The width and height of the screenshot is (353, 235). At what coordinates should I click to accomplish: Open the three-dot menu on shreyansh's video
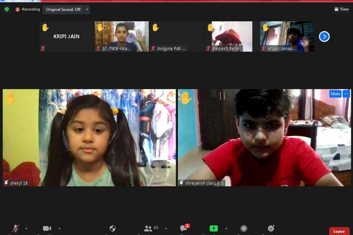coord(346,94)
